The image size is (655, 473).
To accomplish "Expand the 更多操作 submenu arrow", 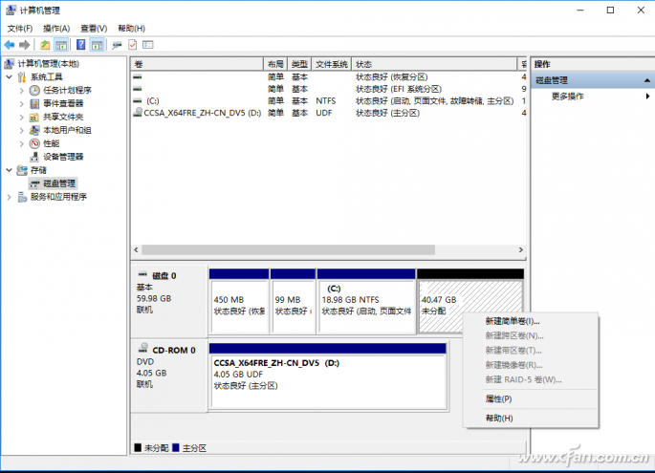I will (x=647, y=97).
